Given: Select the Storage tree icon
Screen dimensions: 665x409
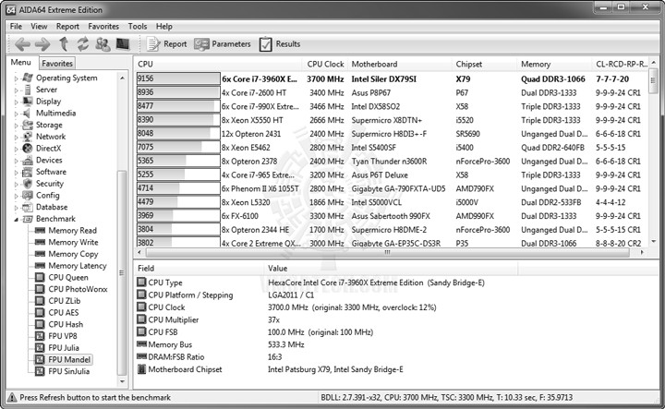Looking at the screenshot, I should tap(28, 125).
